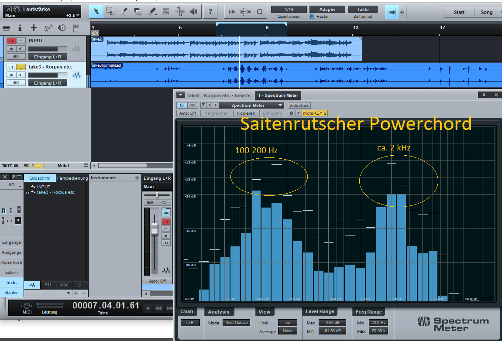Select the Split tool
The height and width of the screenshot is (341, 502).
point(124,12)
